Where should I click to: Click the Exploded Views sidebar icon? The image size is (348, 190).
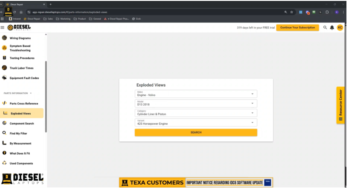click(x=5, y=113)
